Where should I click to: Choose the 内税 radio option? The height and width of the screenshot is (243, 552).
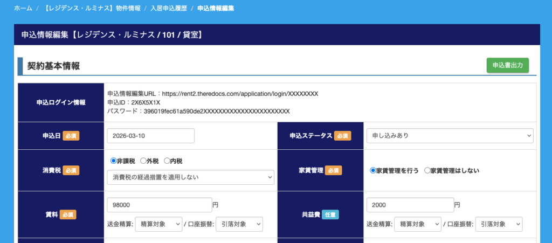[x=167, y=161]
